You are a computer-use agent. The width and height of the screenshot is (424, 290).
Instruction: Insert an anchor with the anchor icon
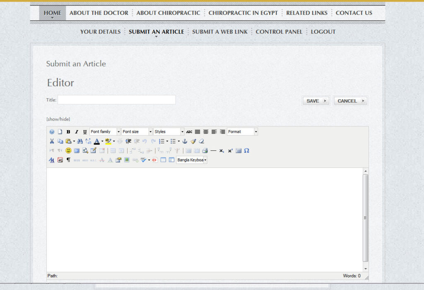point(185,141)
